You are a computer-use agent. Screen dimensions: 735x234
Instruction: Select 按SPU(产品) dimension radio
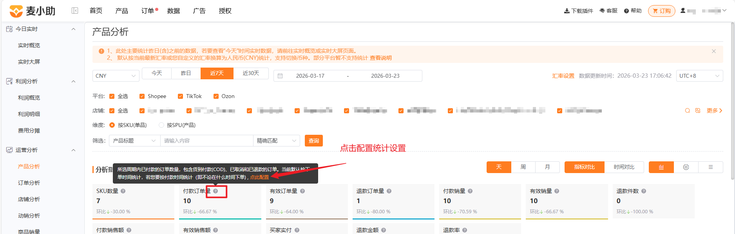coord(161,125)
